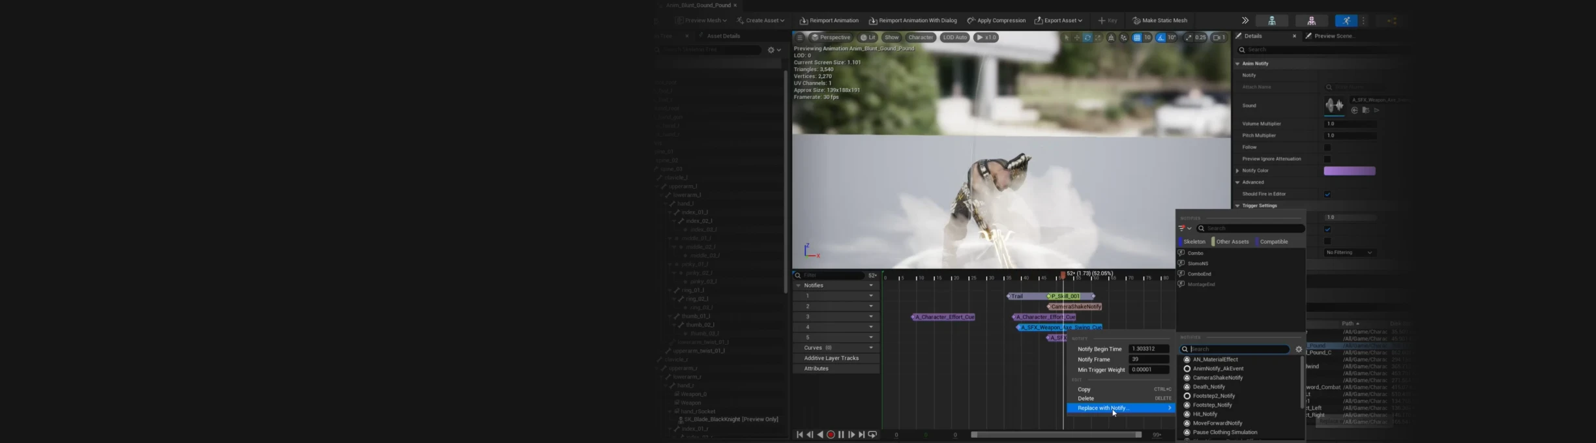Viewport: 1596px width, 443px height.
Task: Open the playback speed x1.0 menu
Action: point(986,37)
